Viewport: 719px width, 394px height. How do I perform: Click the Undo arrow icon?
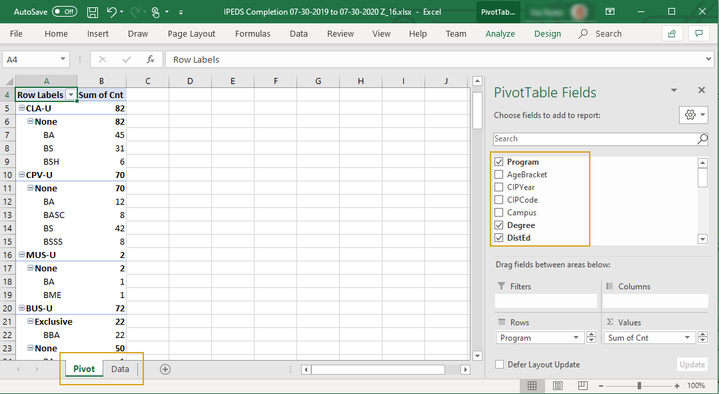coord(111,12)
